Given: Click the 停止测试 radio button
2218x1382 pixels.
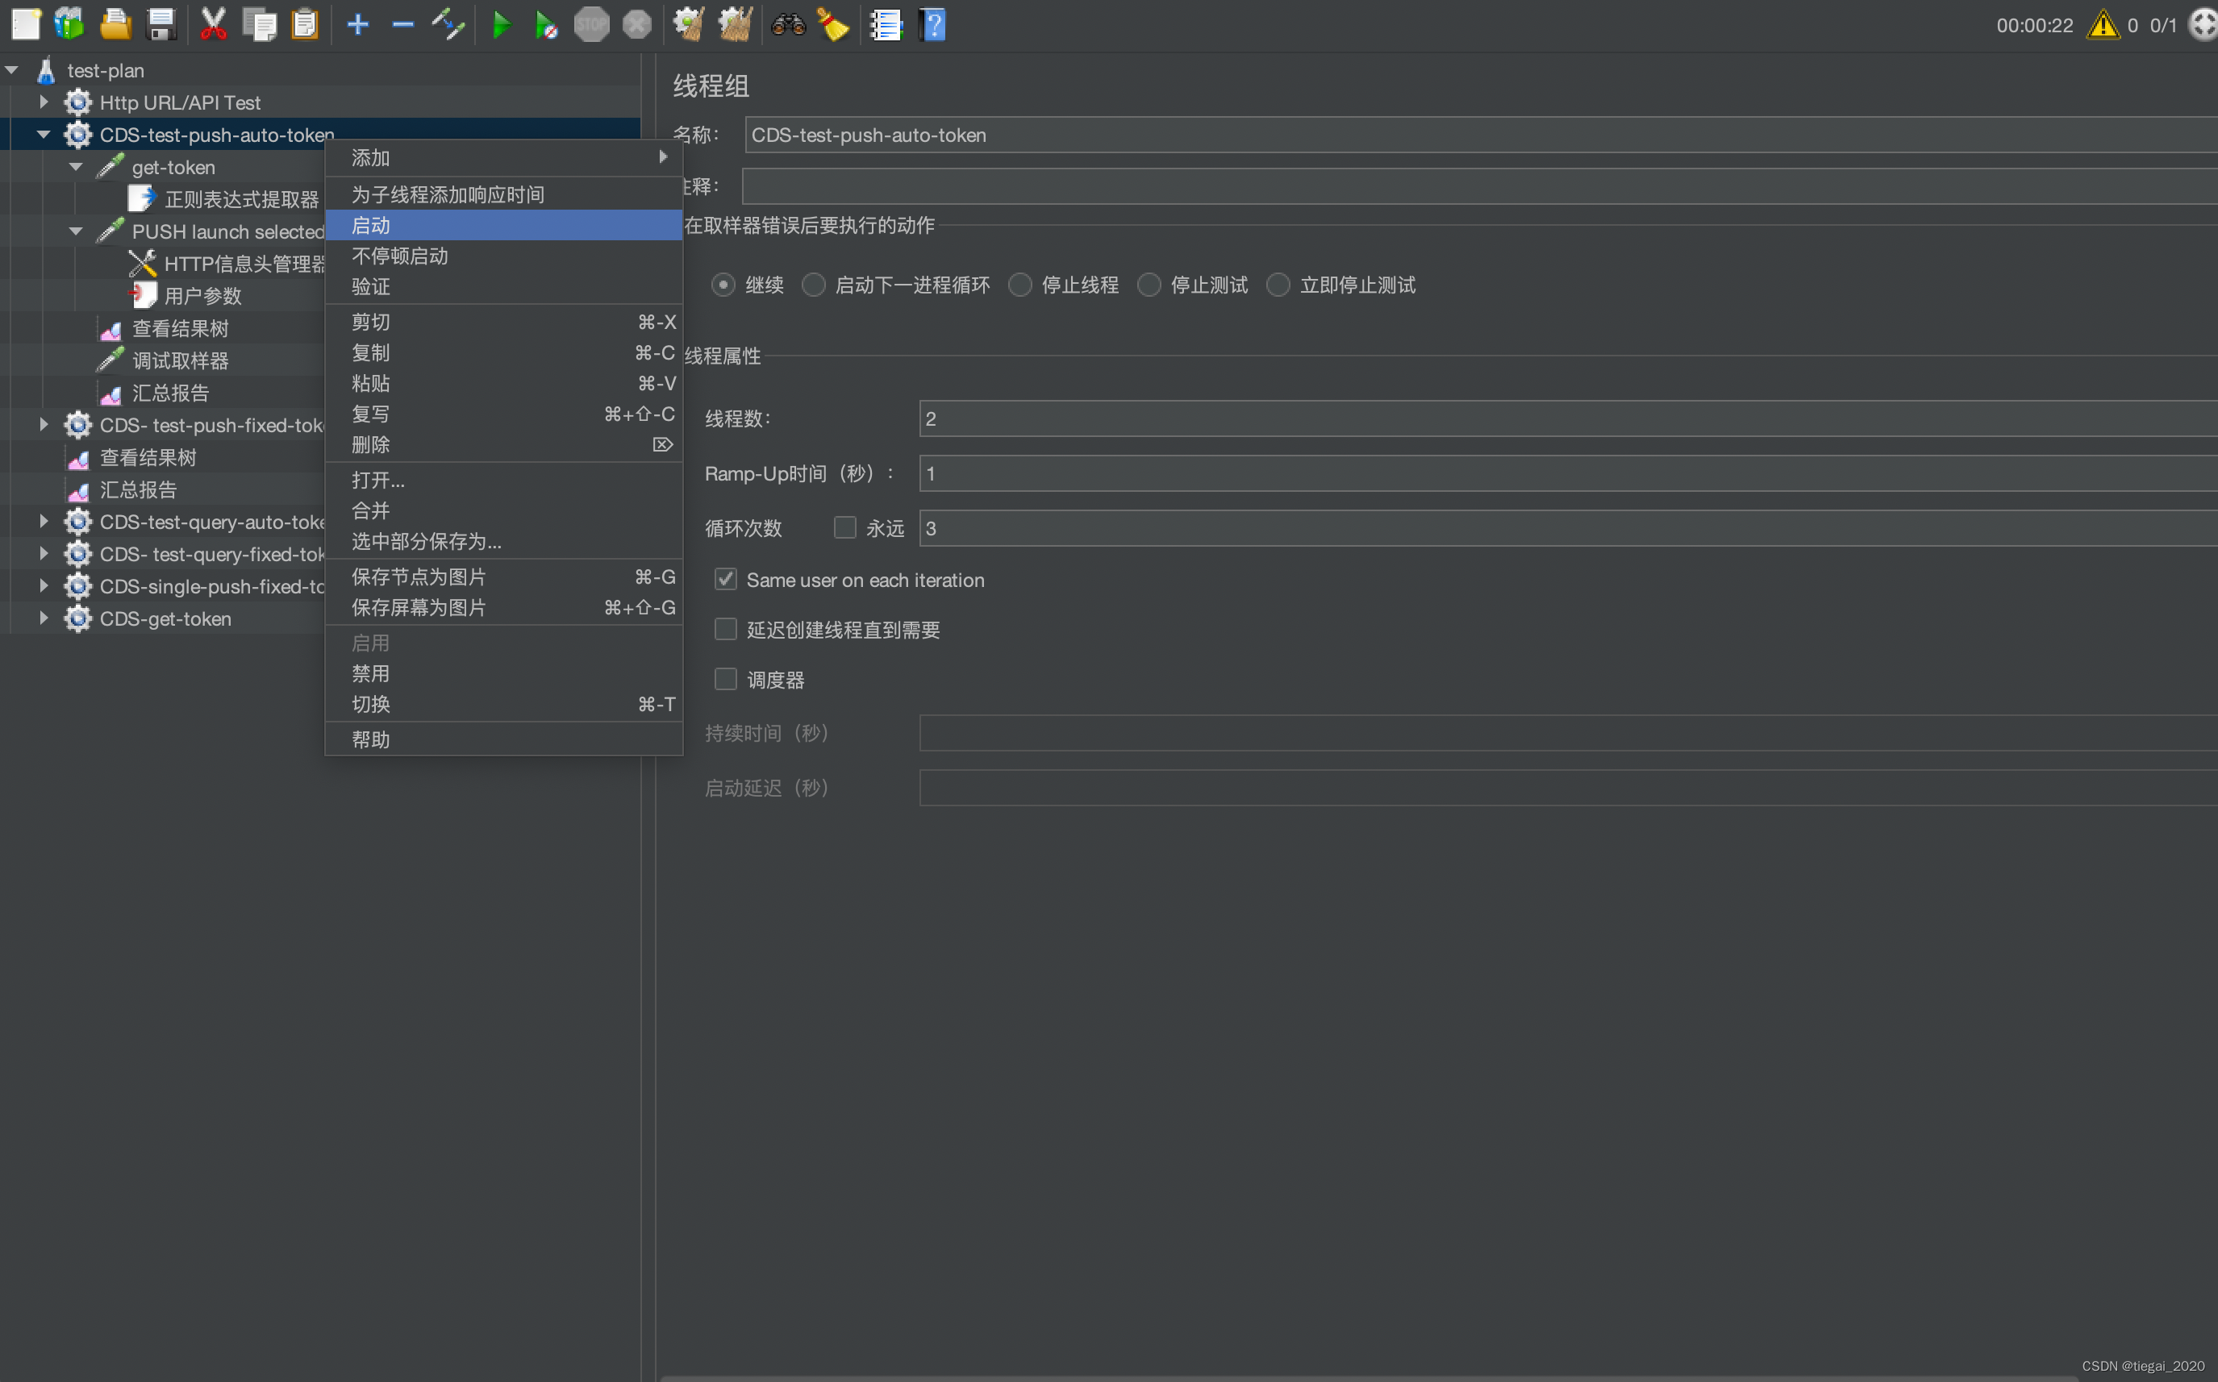Looking at the screenshot, I should [1151, 285].
